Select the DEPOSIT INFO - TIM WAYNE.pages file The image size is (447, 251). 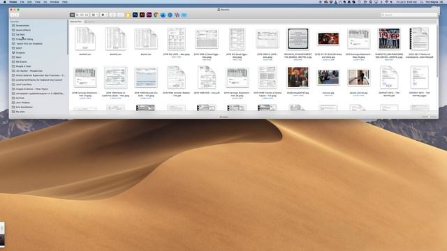(419, 77)
